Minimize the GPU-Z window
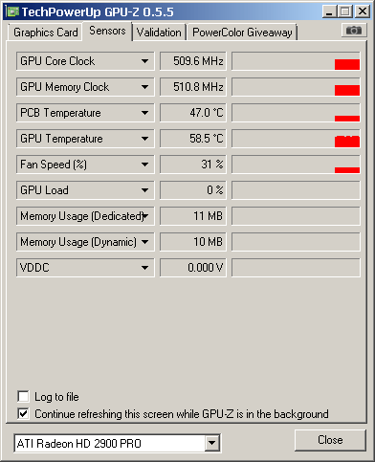 pyautogui.click(x=329, y=11)
